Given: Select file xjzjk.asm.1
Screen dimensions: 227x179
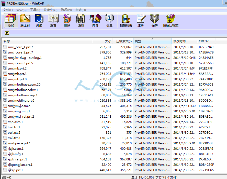Looking at the screenshot, I should (16, 148).
